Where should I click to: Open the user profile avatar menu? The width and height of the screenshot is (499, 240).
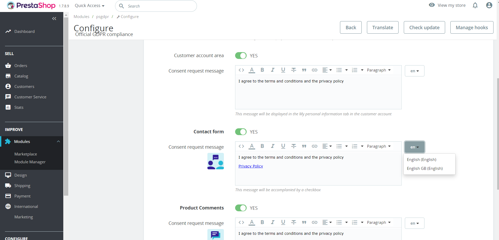coord(489,5)
